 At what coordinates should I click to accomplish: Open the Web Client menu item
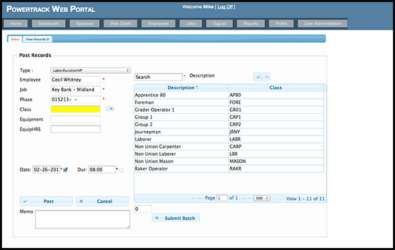[x=120, y=24]
